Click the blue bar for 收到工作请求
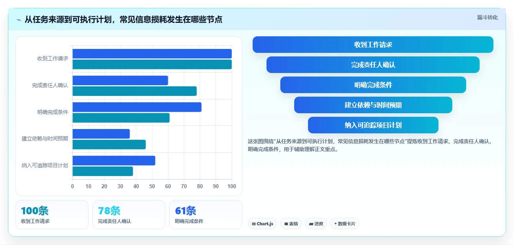514x245 pixels. click(x=152, y=54)
